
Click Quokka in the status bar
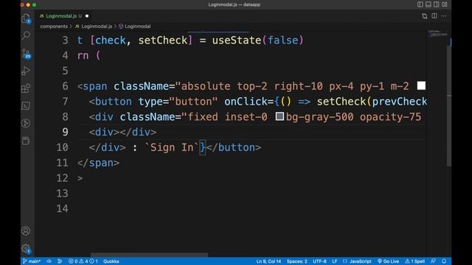[111, 261]
